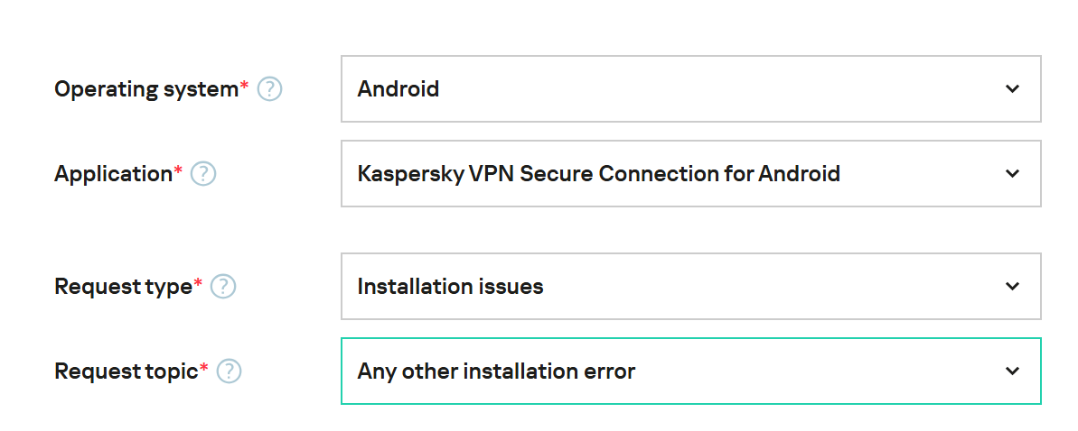Click the help icon beside Operating system
Viewport: 1078px width, 431px height.
pyautogui.click(x=270, y=89)
